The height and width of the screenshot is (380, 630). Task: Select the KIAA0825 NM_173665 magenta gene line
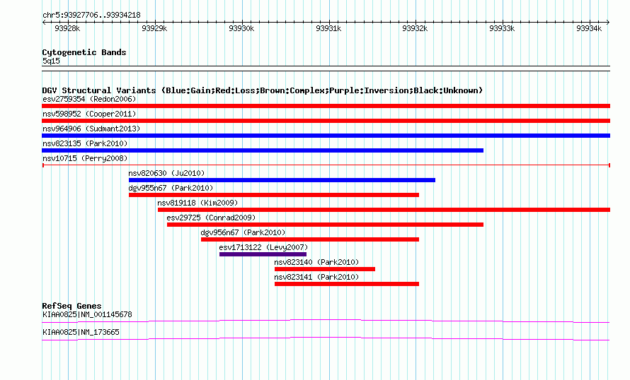pyautogui.click(x=326, y=338)
